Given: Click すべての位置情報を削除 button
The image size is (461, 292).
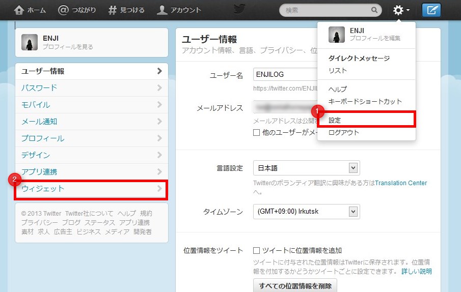Looking at the screenshot, I should coord(295,286).
